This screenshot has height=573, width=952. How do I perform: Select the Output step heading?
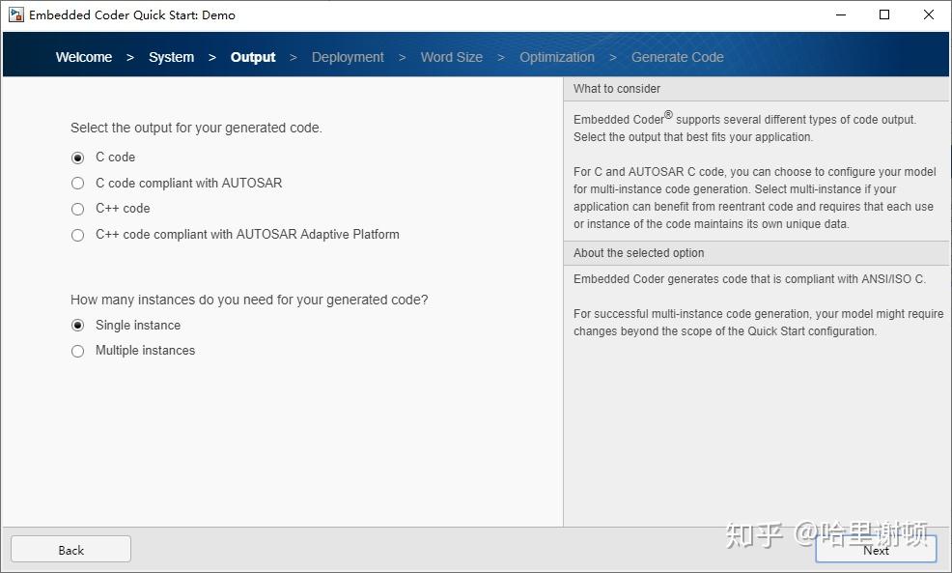pos(253,57)
